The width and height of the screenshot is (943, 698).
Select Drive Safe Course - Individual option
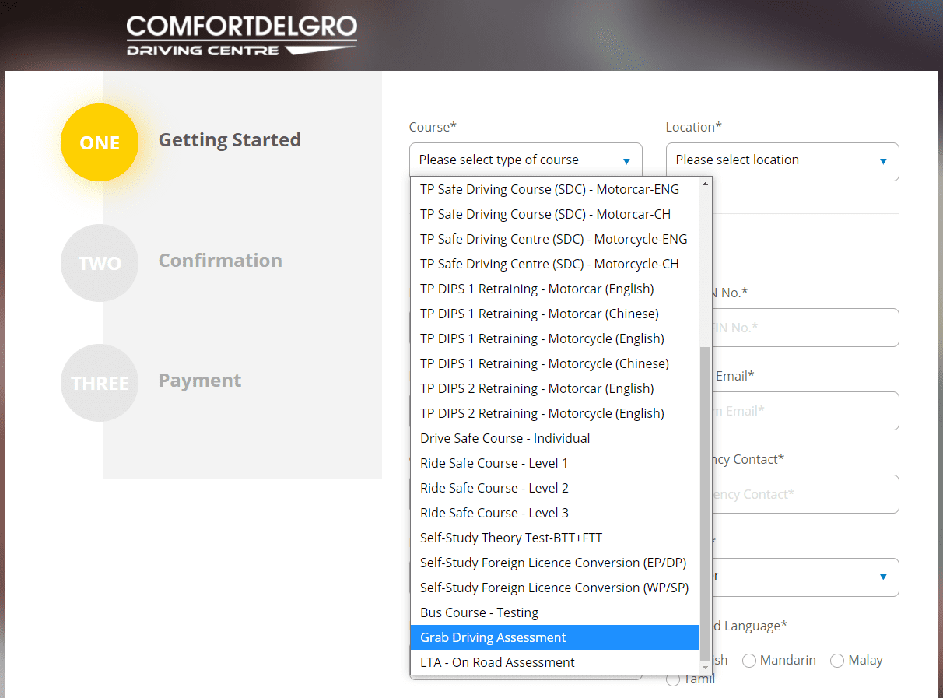point(554,438)
